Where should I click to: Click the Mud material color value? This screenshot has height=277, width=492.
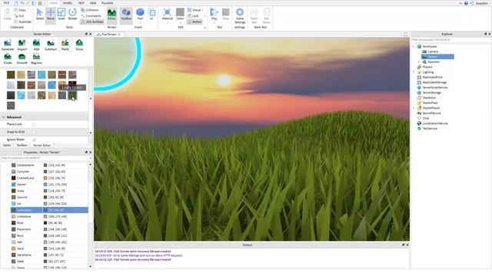55,223
